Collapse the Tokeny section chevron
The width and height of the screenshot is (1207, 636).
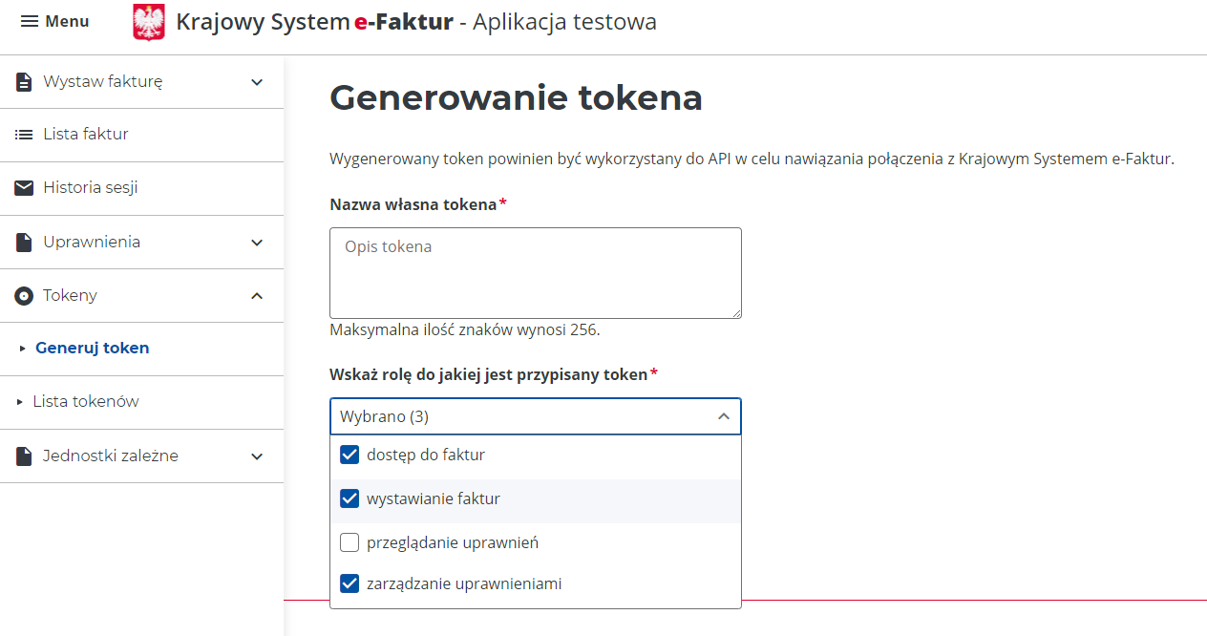[x=257, y=296]
